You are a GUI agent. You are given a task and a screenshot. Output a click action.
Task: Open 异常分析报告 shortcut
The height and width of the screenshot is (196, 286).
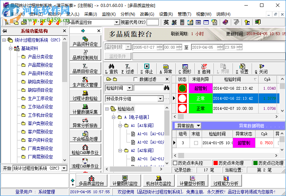tap(85, 123)
